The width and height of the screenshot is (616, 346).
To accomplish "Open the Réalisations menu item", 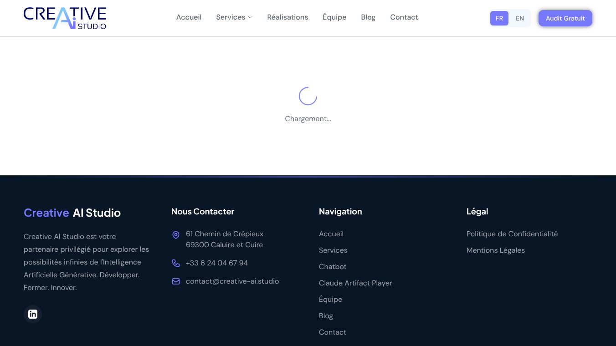I will [287, 17].
